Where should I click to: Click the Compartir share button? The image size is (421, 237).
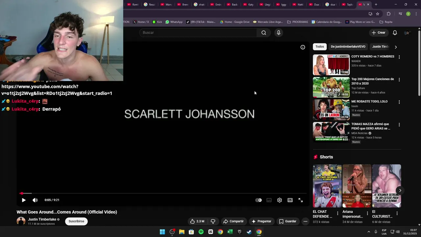[234, 221]
